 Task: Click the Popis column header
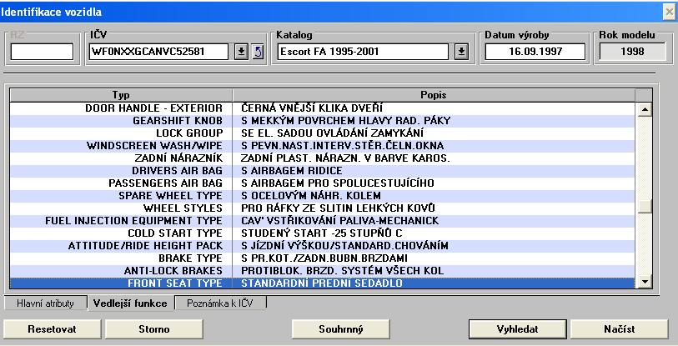[433, 94]
